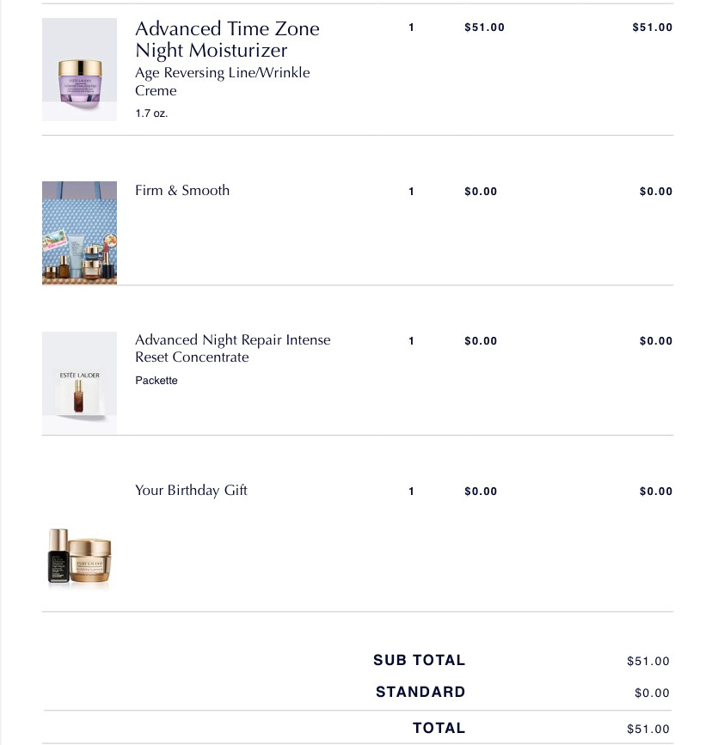Click the Firm & Smooth product name
This screenshot has height=745, width=712.
pos(182,191)
